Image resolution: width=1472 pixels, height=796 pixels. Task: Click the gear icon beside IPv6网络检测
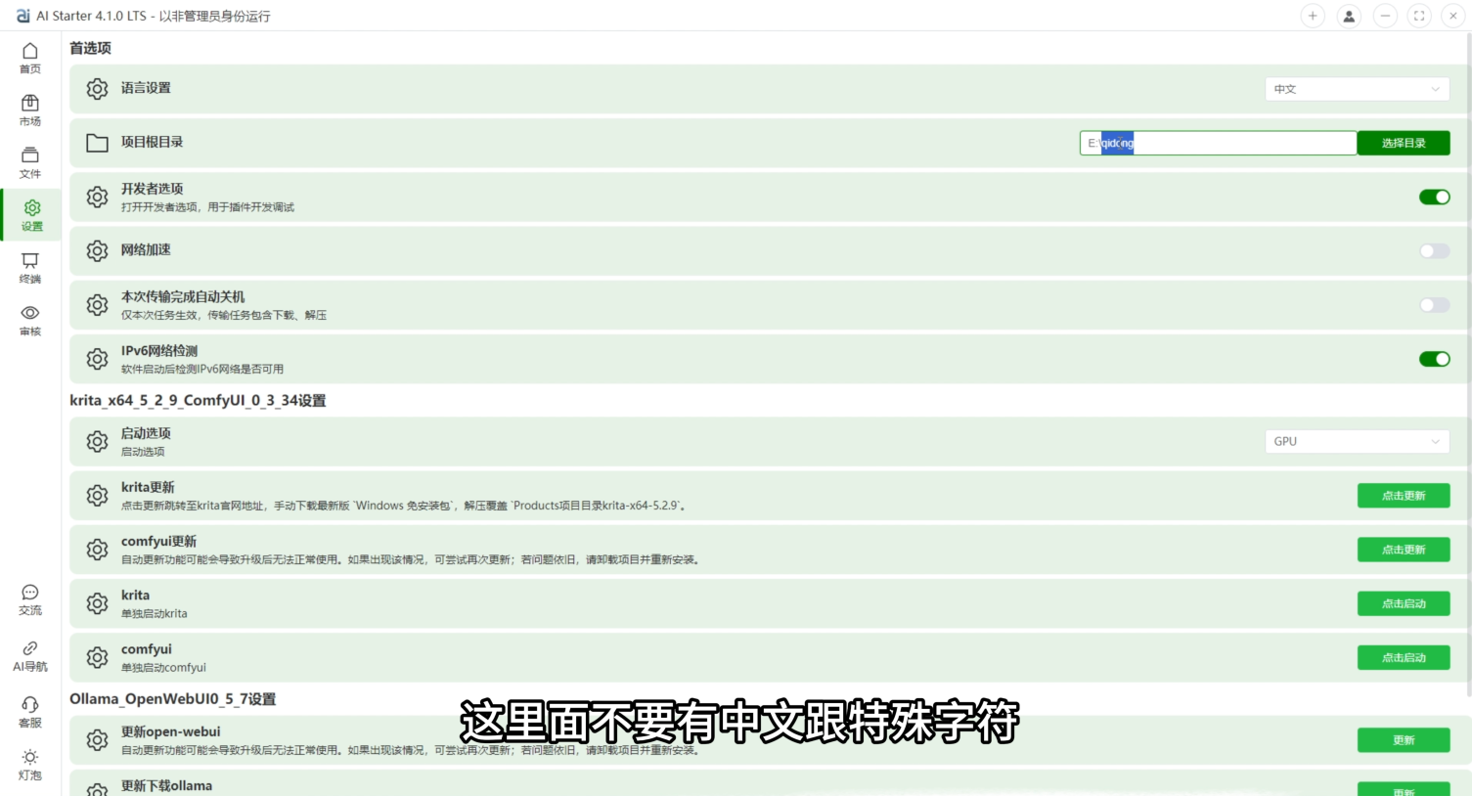point(97,359)
